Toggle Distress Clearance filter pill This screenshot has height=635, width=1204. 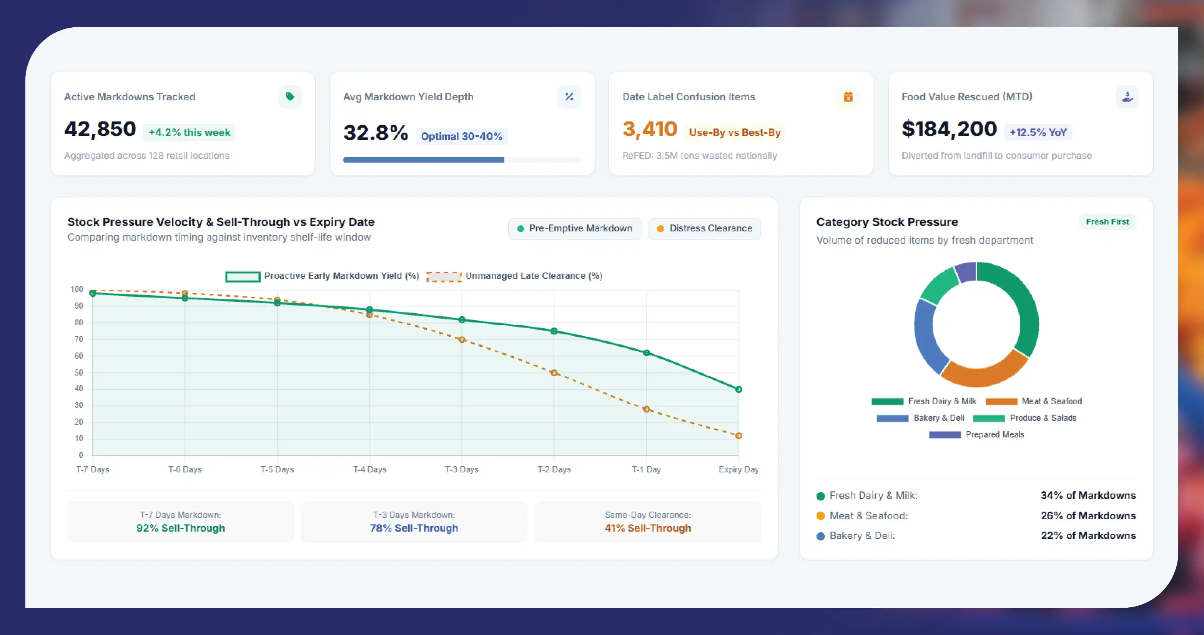point(704,228)
